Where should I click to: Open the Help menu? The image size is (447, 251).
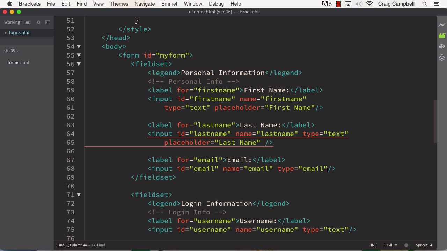point(236,4)
